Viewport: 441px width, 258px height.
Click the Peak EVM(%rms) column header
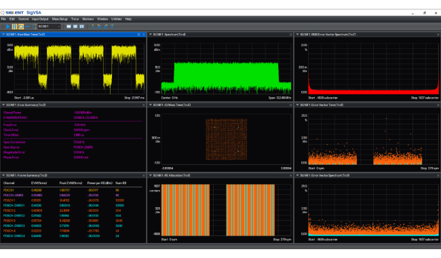coord(71,183)
